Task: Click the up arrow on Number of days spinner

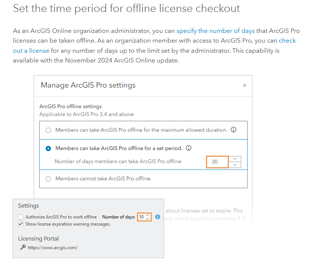Action: [x=147, y=215]
